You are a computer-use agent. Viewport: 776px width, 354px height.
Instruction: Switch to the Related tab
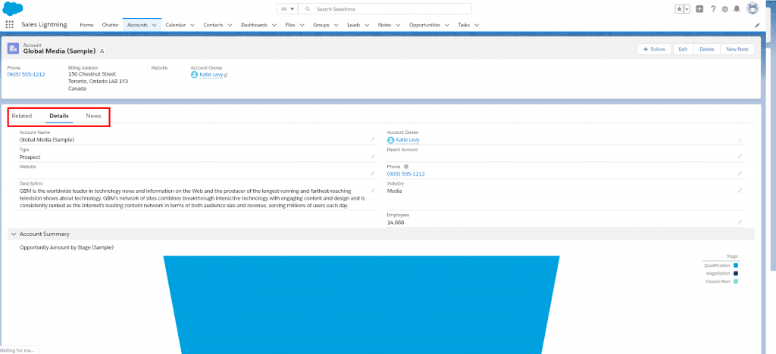coord(22,116)
